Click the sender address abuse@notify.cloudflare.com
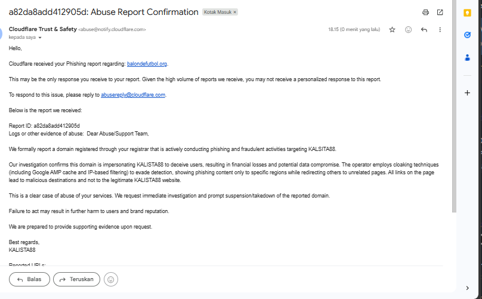 (112, 29)
